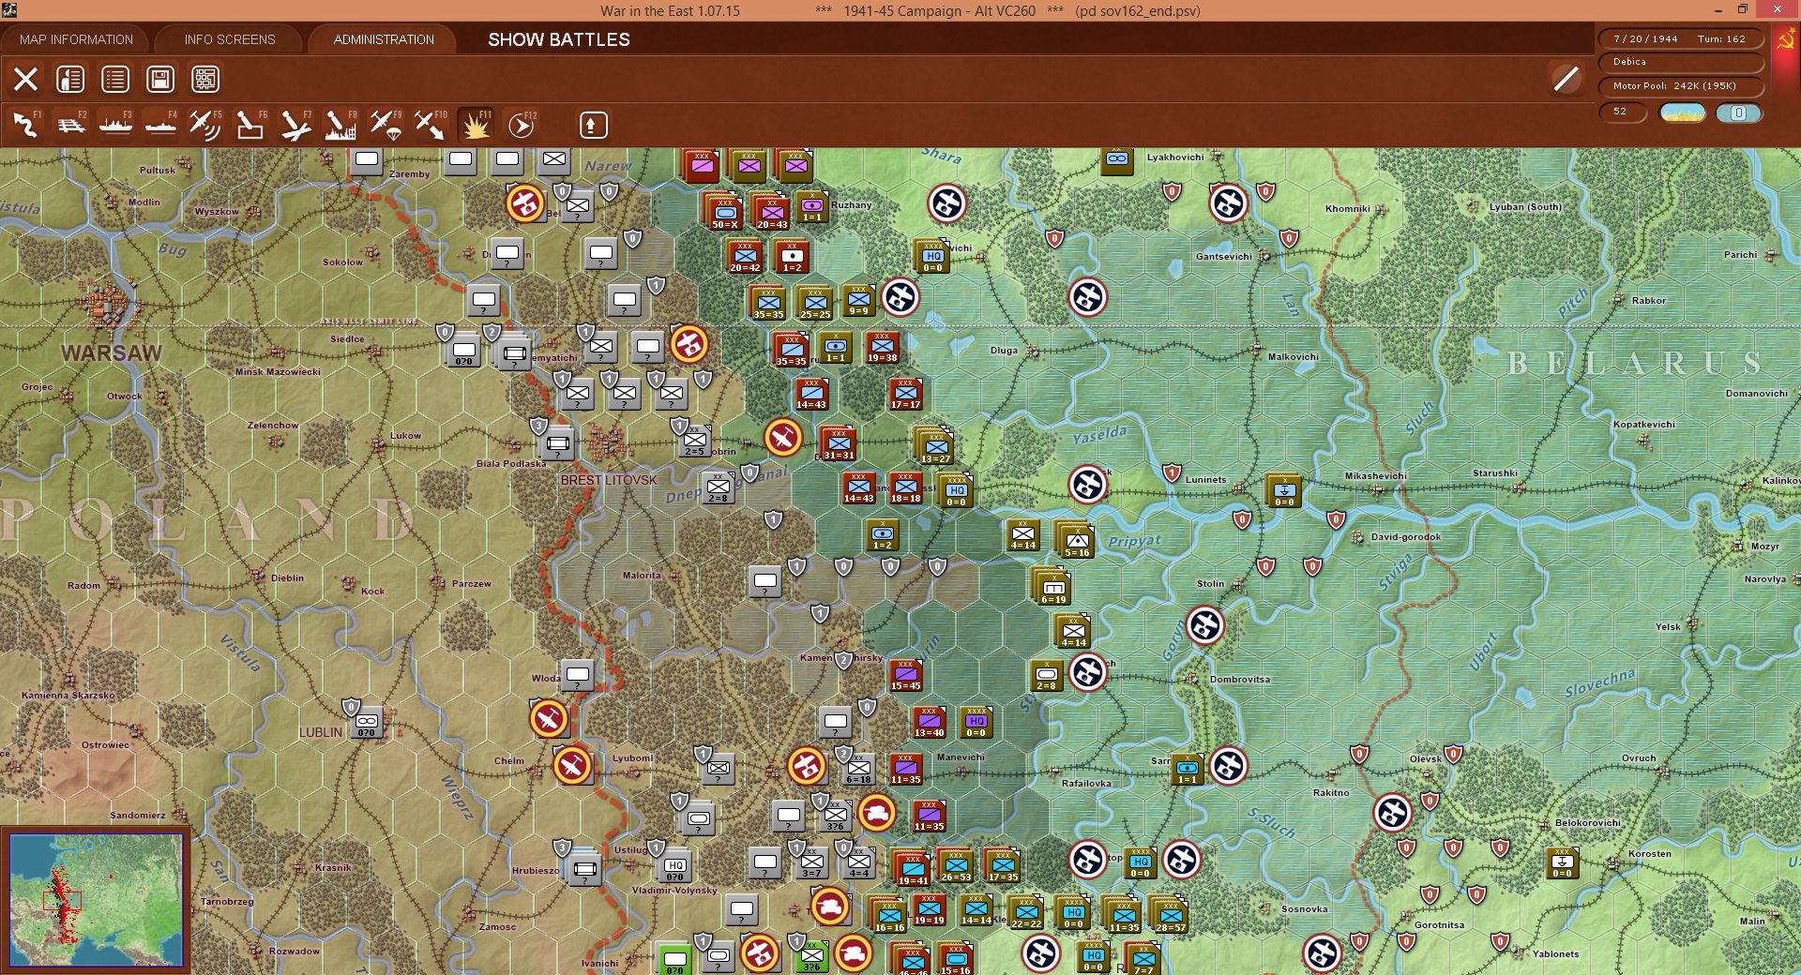
Task: Open the INFO SCREENS tab
Action: click(x=230, y=39)
